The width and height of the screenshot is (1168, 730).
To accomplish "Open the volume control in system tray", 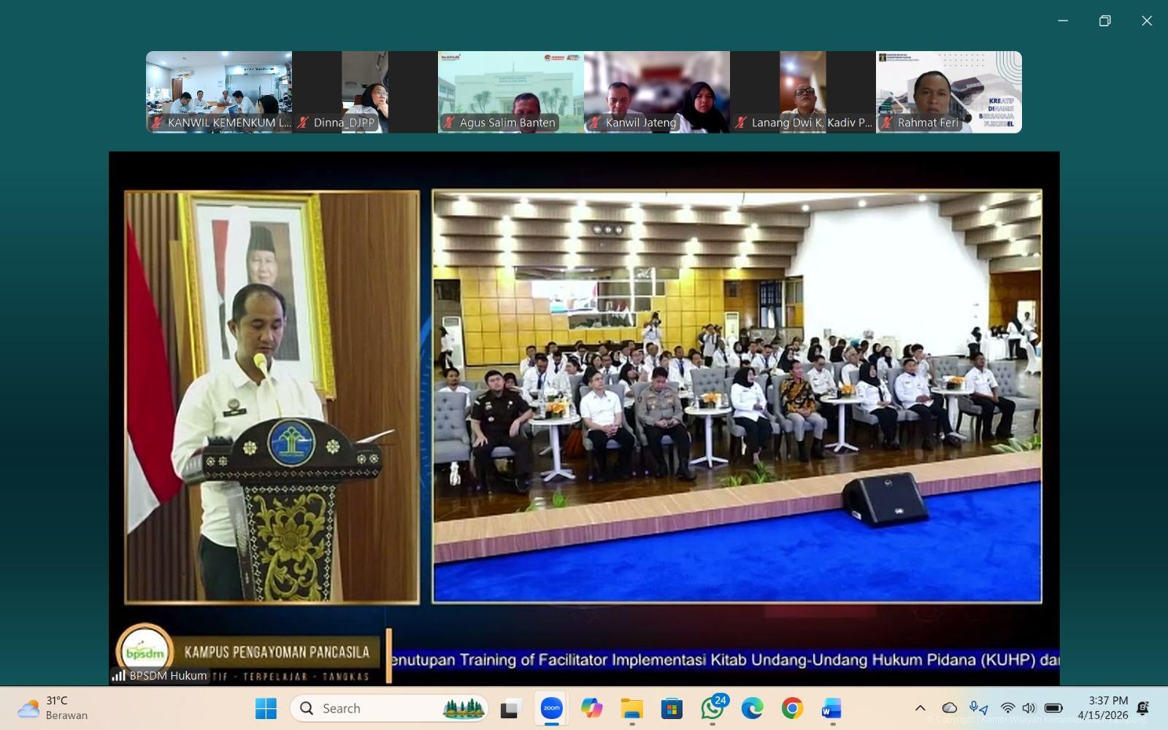I will coord(1029,708).
